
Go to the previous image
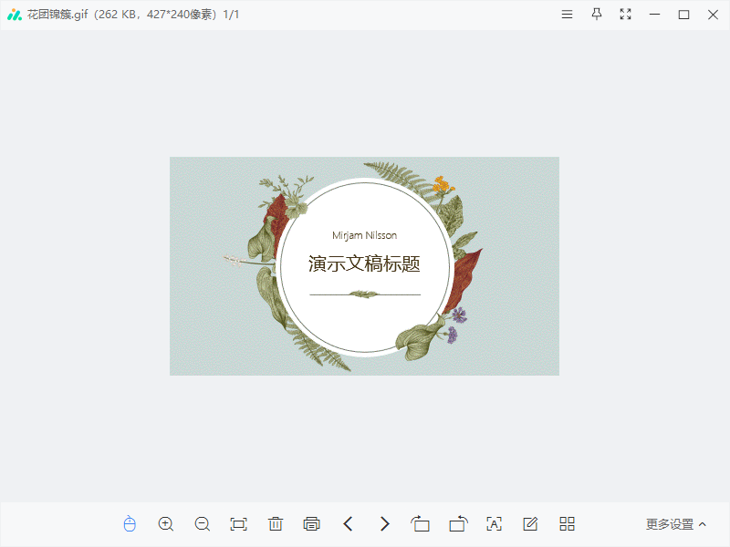pos(349,524)
